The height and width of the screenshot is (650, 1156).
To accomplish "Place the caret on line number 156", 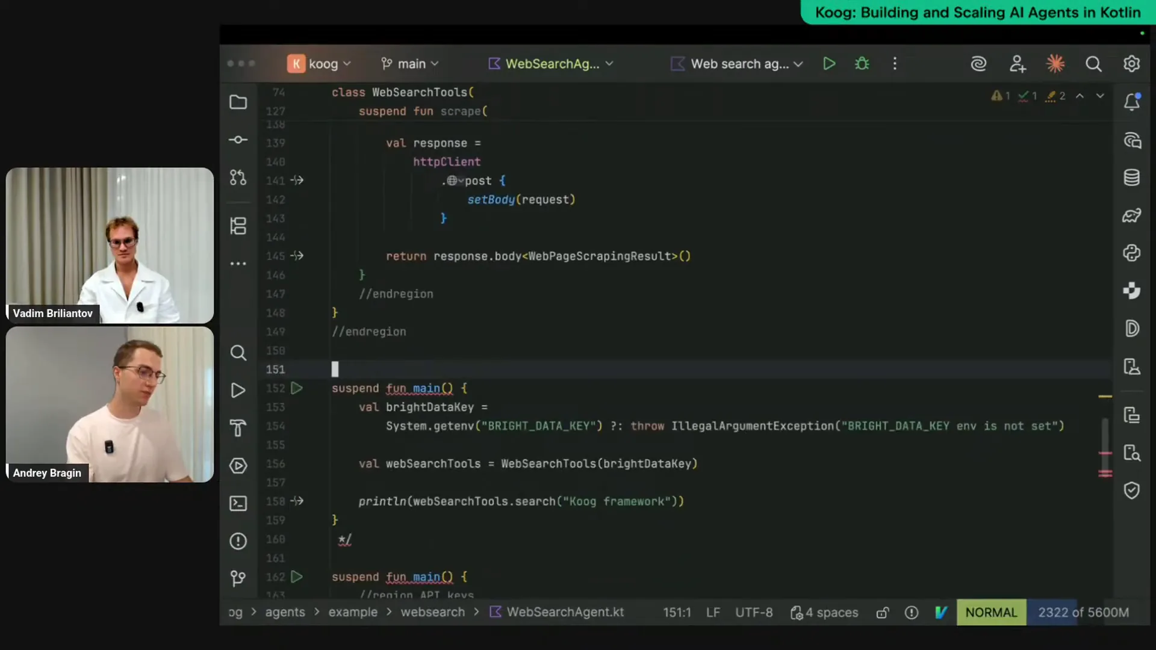I will coord(275,463).
